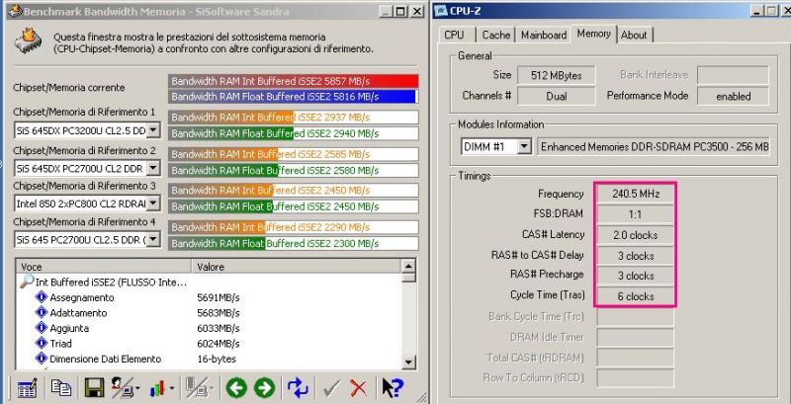
Task: Open the bar chart icon's dropdown arrow
Action: pyautogui.click(x=171, y=388)
